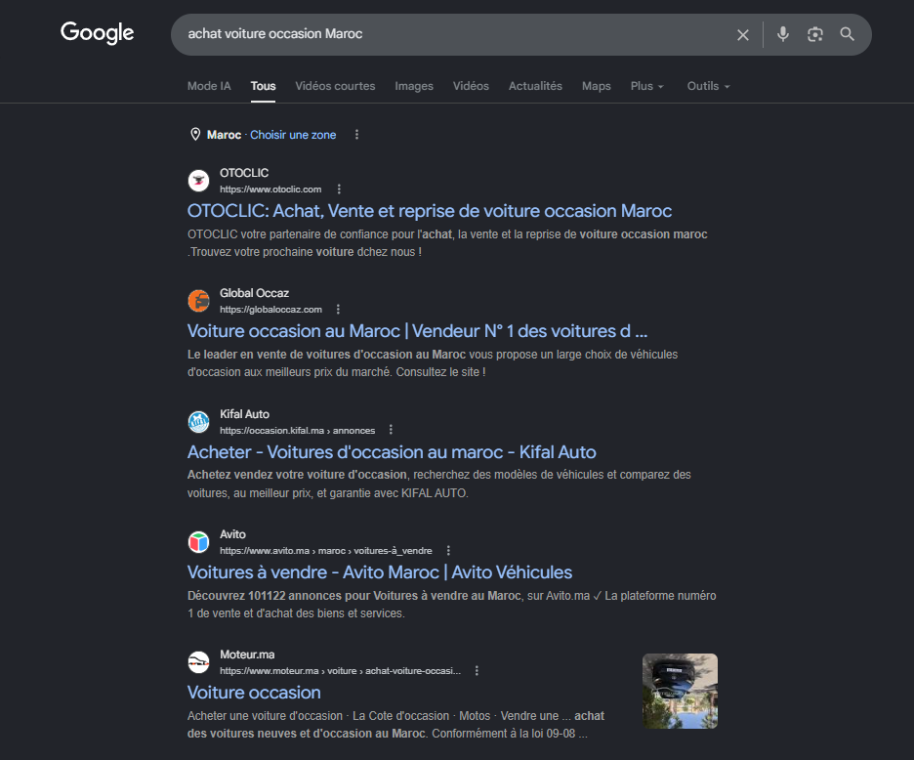Click the Google logo

click(x=97, y=33)
